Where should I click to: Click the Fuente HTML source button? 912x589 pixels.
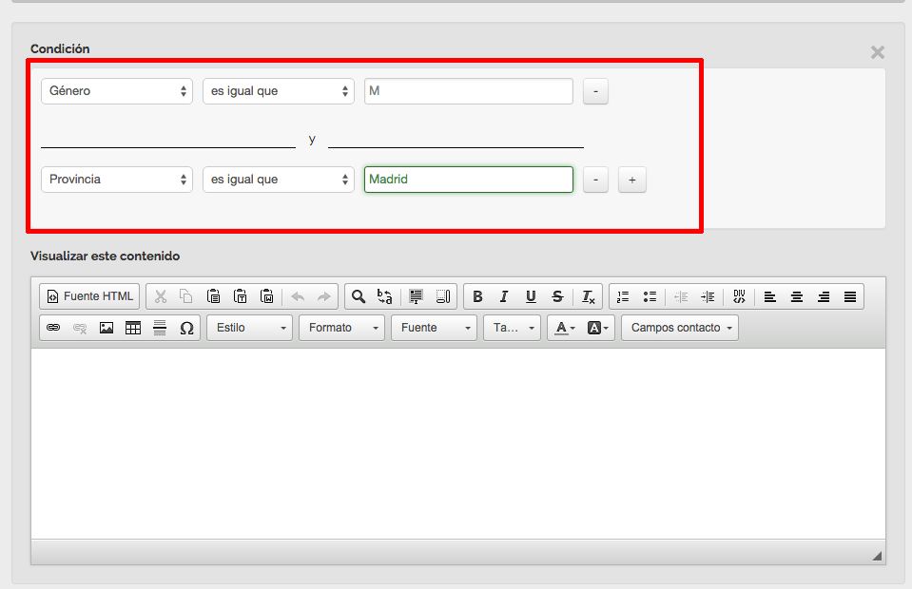click(89, 296)
